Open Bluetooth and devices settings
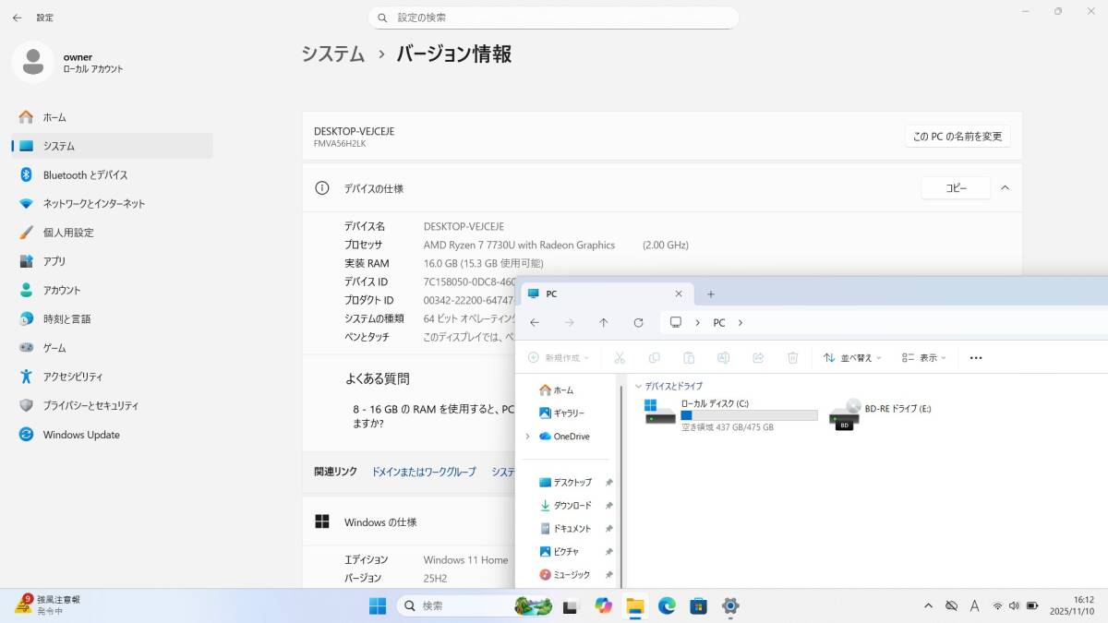The height and width of the screenshot is (623, 1108). 85,175
